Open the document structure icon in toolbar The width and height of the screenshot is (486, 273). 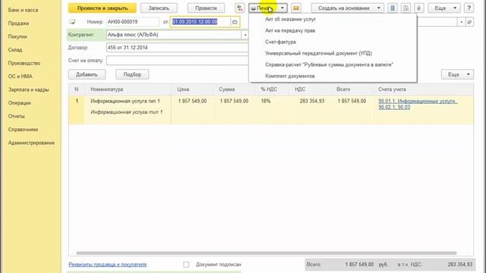click(393, 8)
